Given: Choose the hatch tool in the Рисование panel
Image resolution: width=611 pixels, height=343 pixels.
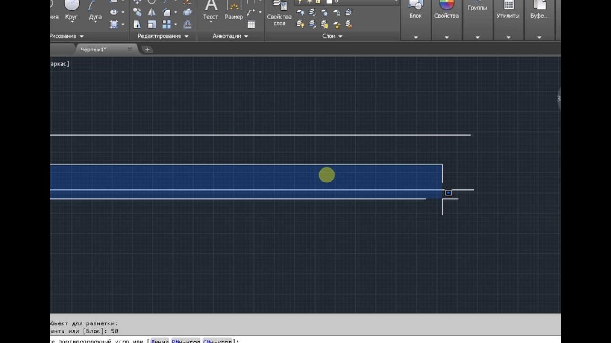Looking at the screenshot, I should pyautogui.click(x=114, y=24).
